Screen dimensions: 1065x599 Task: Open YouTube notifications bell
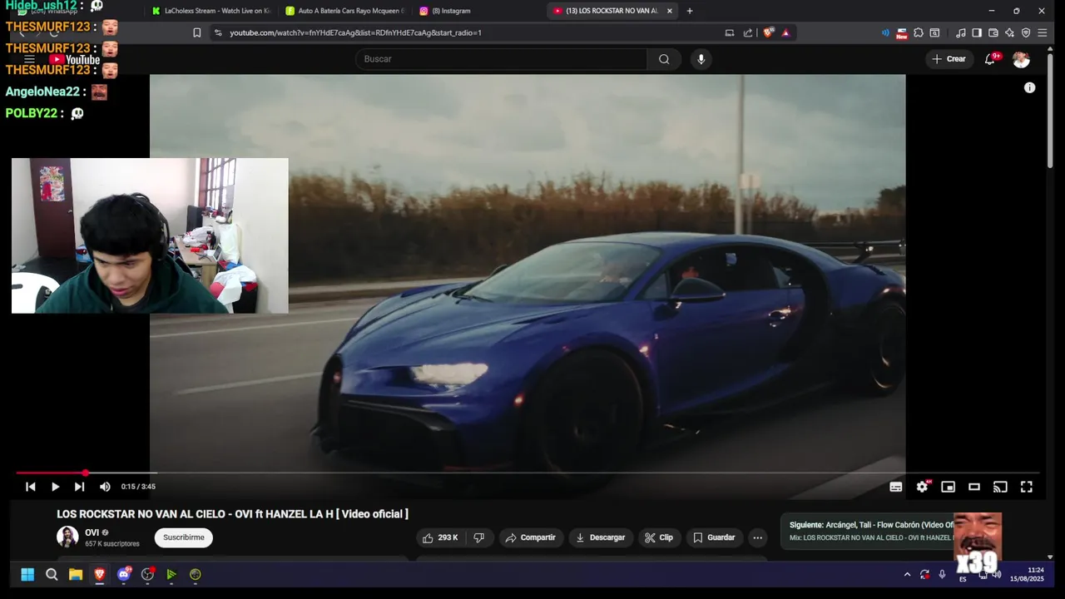[990, 59]
